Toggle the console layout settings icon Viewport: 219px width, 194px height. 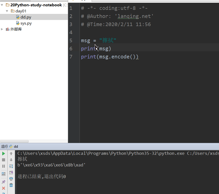pyautogui.click(x=4, y=174)
